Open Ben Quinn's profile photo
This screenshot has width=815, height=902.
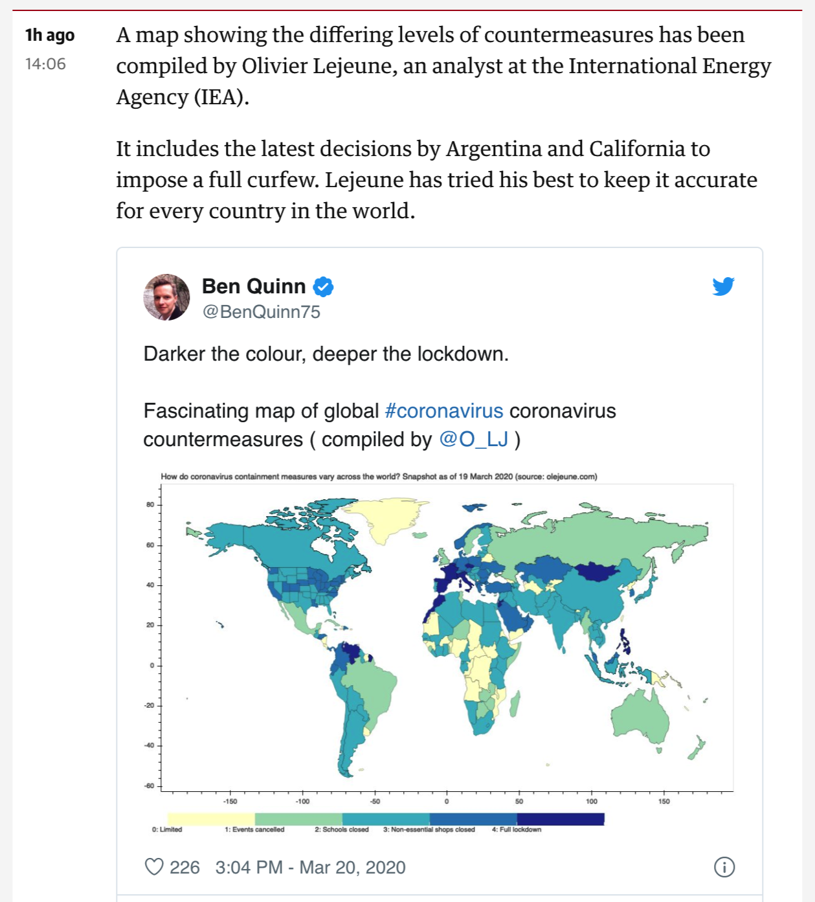tap(166, 297)
